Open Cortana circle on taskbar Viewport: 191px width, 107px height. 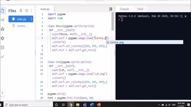[56, 105]
